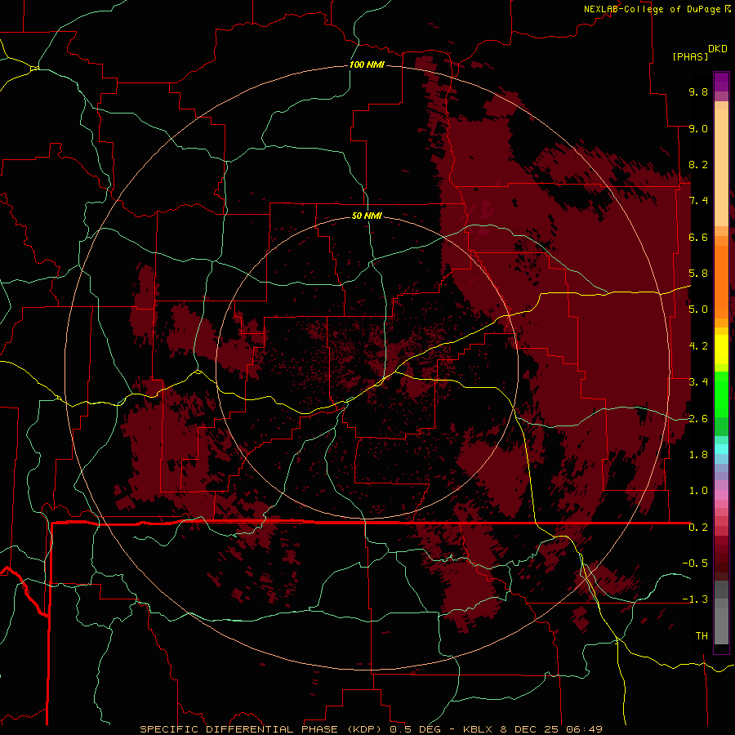Click the TH threshold label on scale
This screenshot has width=735, height=735.
pyautogui.click(x=702, y=636)
